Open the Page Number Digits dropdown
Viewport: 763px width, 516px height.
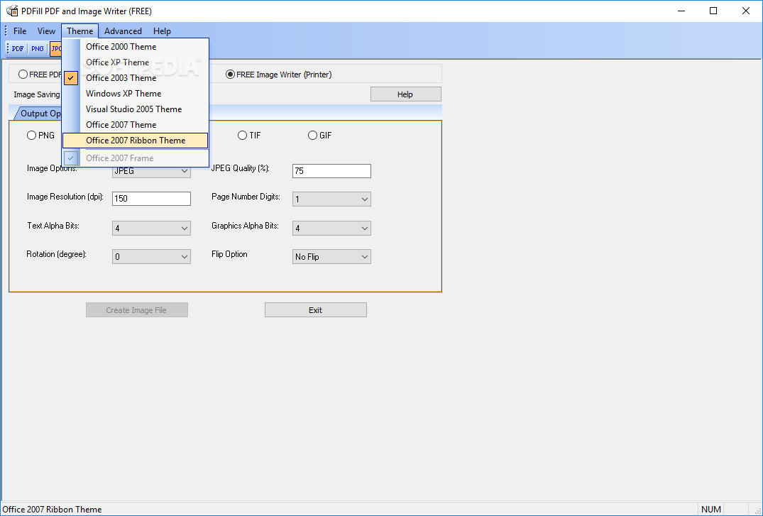[331, 199]
